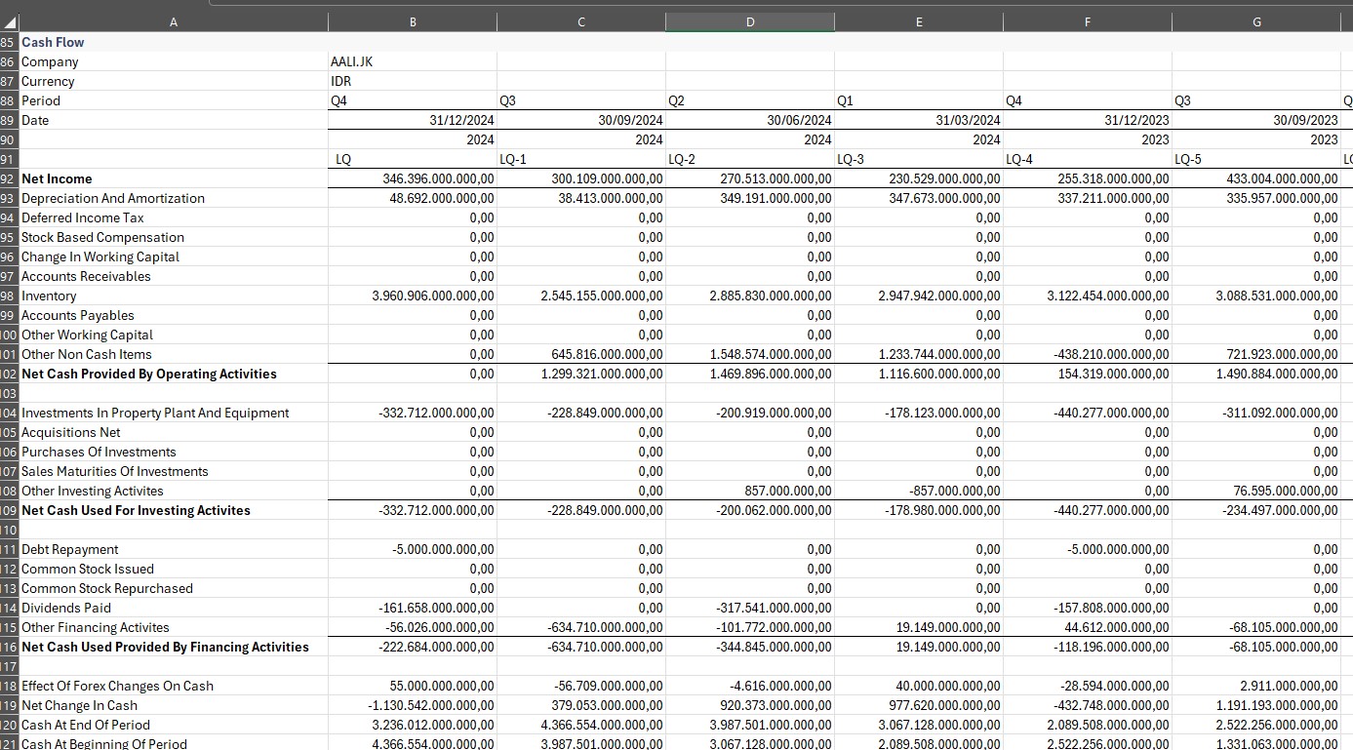Select the Depreciation And Amortization label cell
The image size is (1353, 750).
[x=113, y=198]
